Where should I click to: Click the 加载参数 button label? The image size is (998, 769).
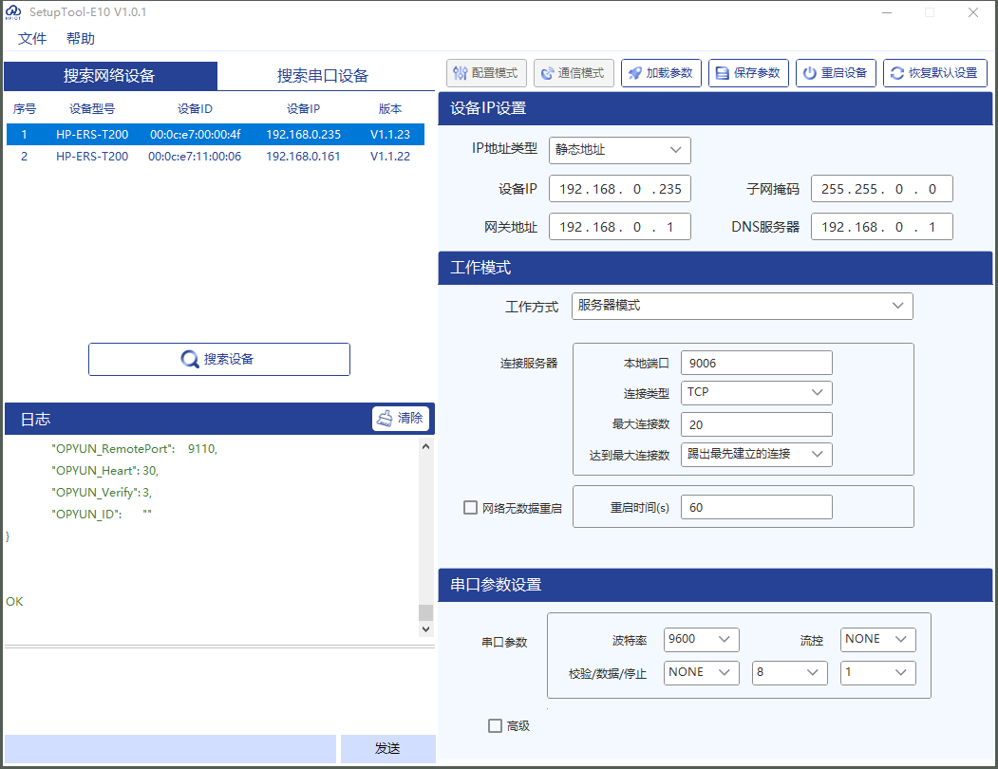coord(669,73)
